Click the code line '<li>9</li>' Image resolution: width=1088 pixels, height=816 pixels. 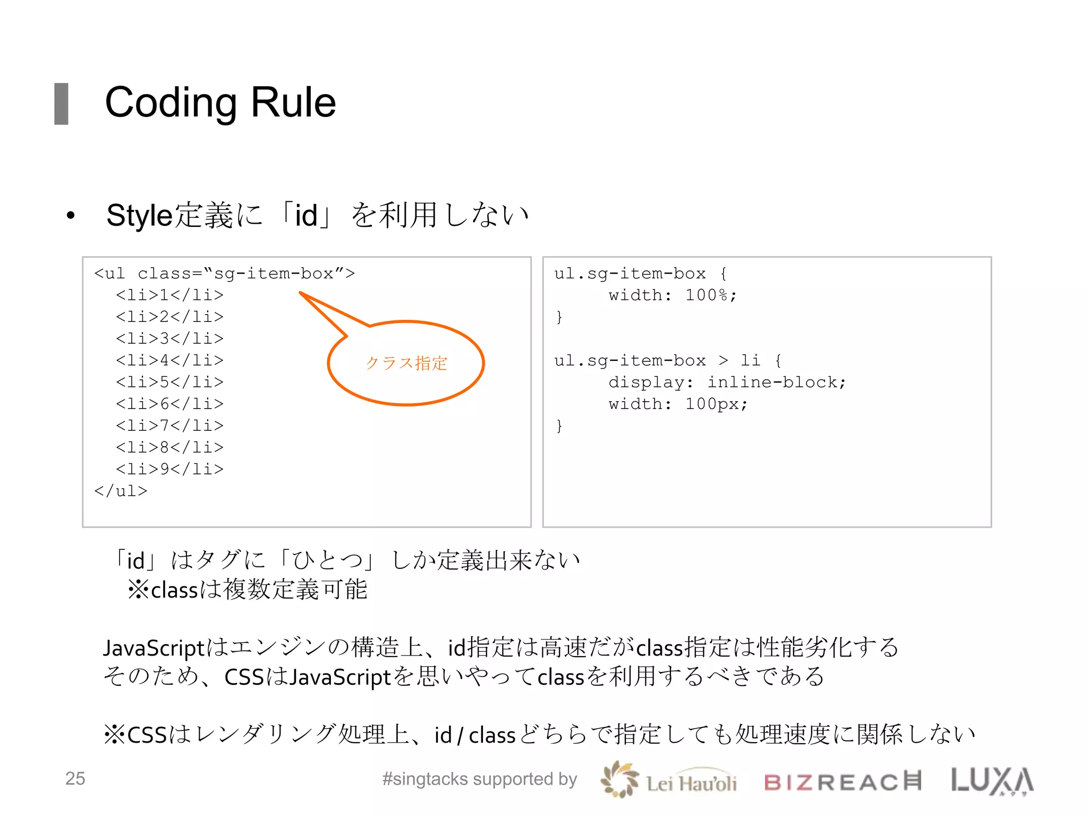(x=170, y=469)
